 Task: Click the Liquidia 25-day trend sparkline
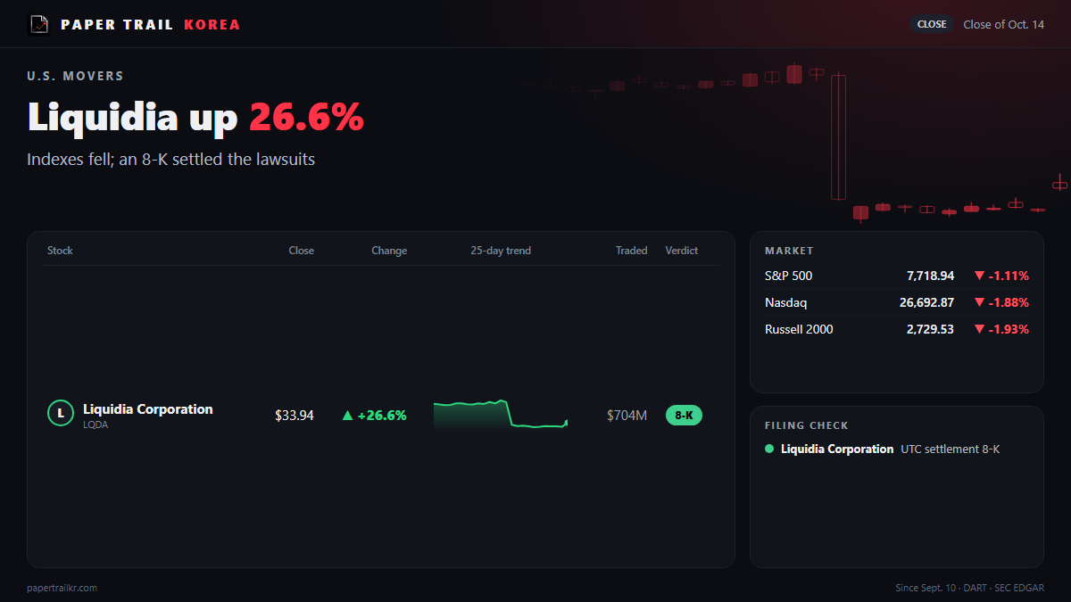coord(501,416)
